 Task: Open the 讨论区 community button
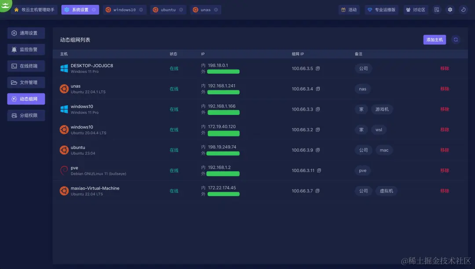[416, 10]
